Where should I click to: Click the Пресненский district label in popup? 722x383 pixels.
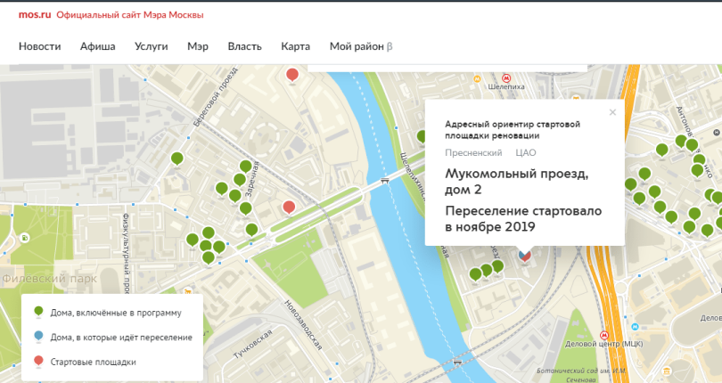473,153
